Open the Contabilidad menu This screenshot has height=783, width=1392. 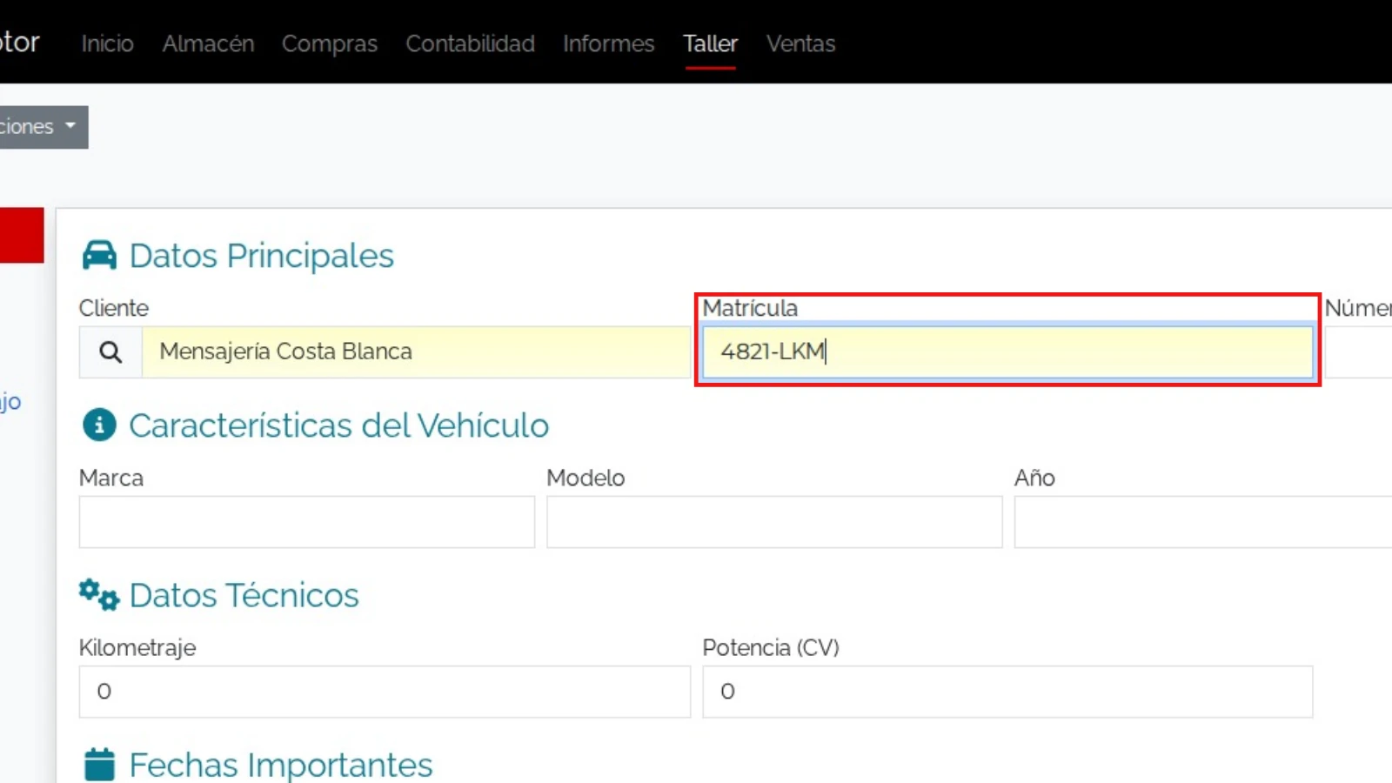click(470, 43)
